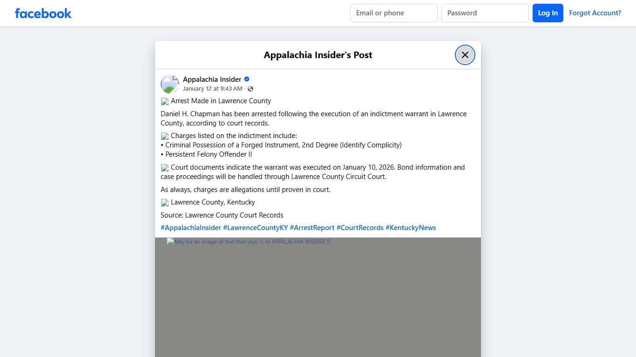The width and height of the screenshot is (636, 357).
Task: Open the Forgot Account? link
Action: [x=595, y=13]
